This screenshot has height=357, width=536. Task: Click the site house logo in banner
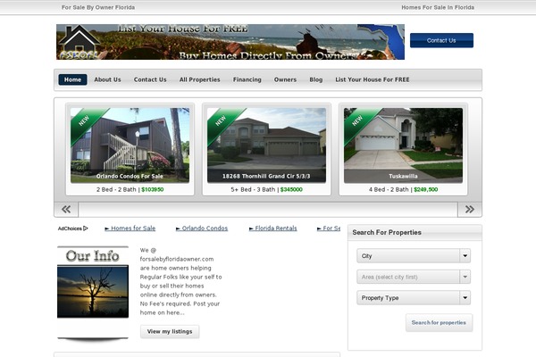pyautogui.click(x=79, y=42)
